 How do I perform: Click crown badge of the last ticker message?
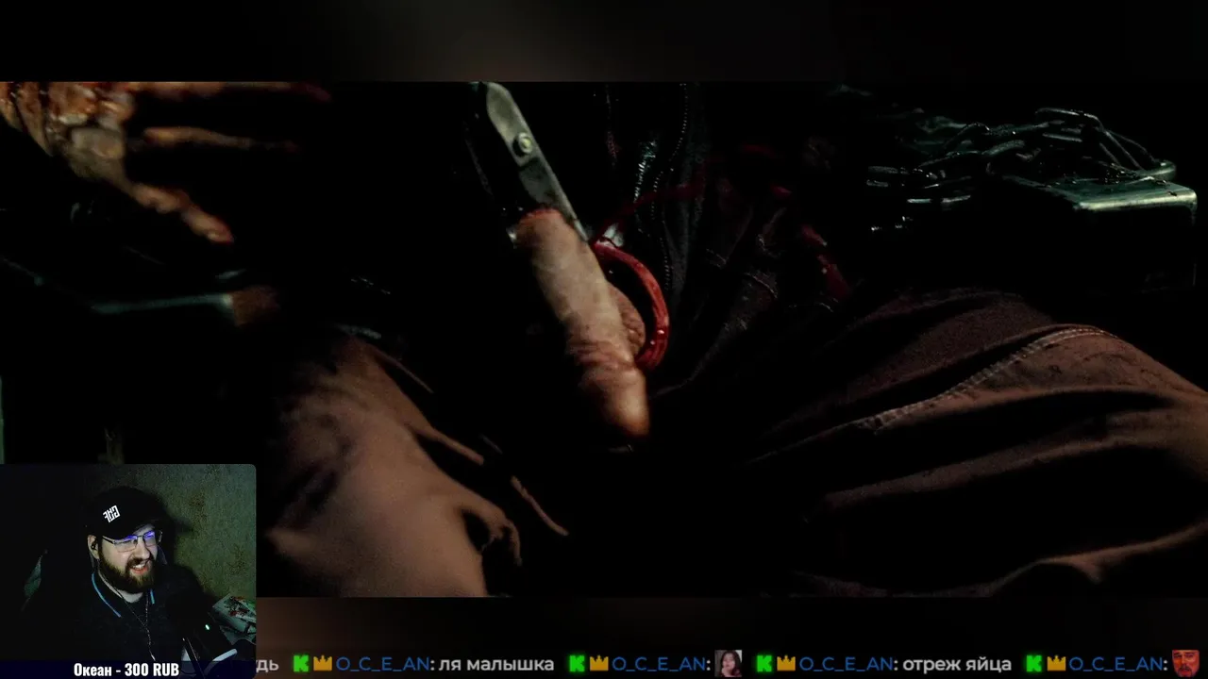point(1056,664)
